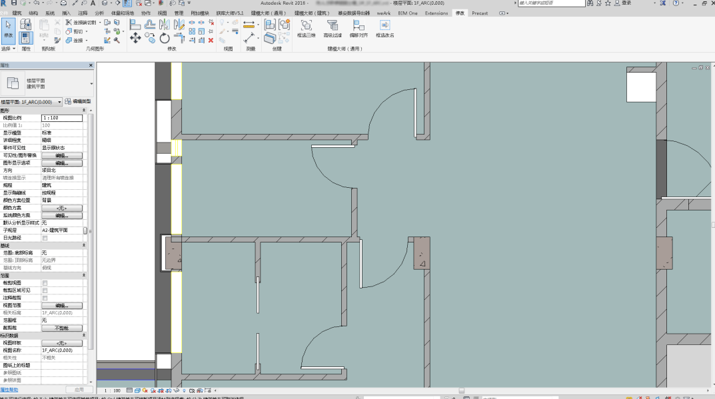Open the 框选三维 tool
Screen dimensions: 715x399
click(307, 28)
